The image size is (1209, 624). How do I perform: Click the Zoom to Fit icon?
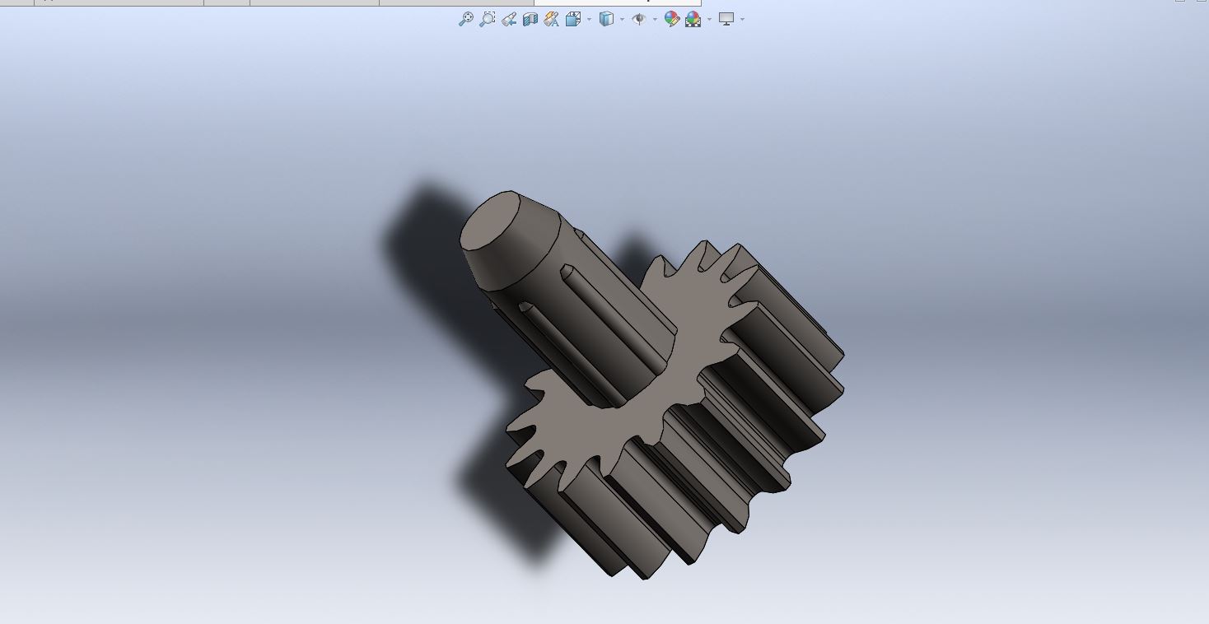[466, 19]
